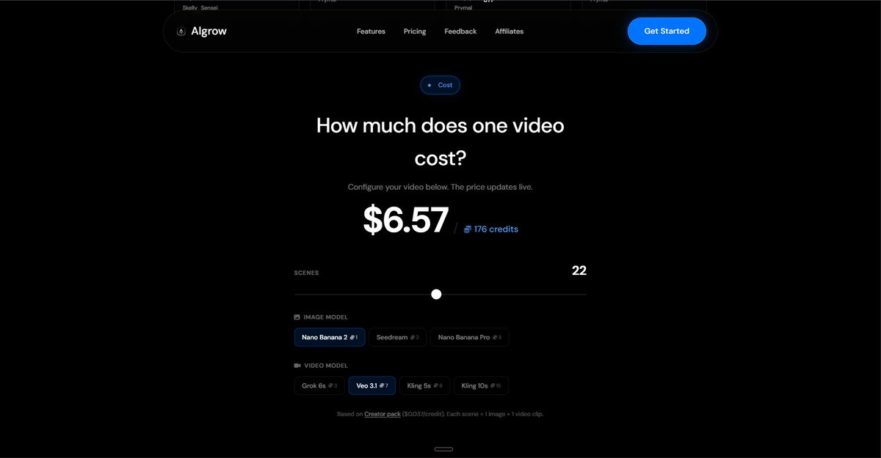This screenshot has height=458, width=881.
Task: Open the Features nav link
Action: [x=371, y=32]
